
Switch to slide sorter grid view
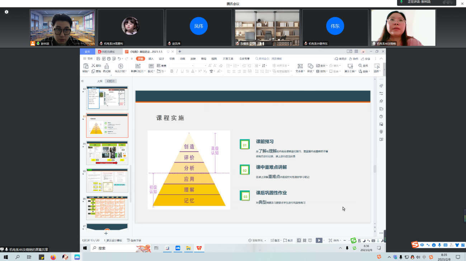[x=305, y=241]
